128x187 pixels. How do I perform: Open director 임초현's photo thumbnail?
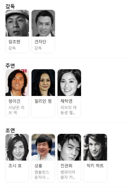pos(17,23)
